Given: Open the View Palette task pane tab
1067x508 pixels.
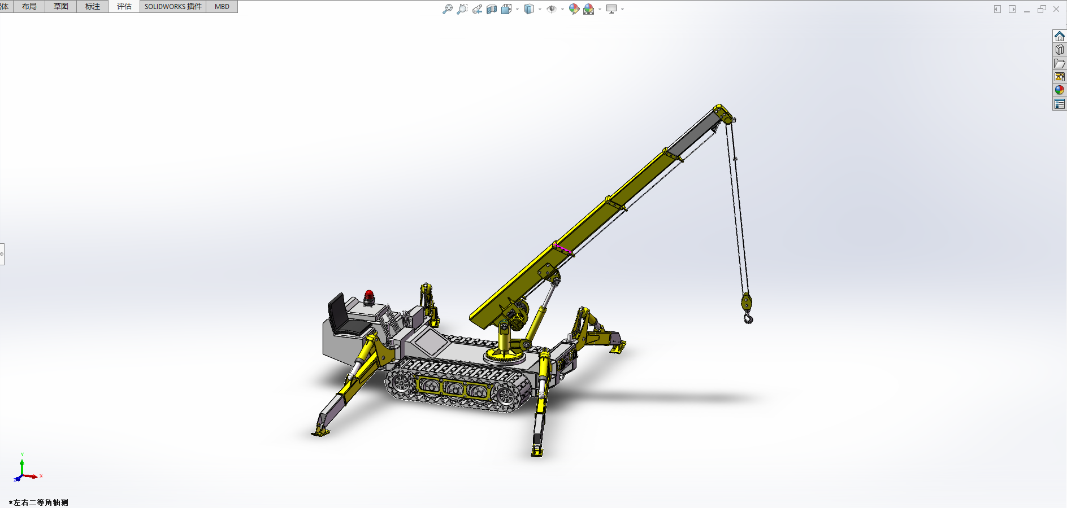Looking at the screenshot, I should tap(1060, 77).
